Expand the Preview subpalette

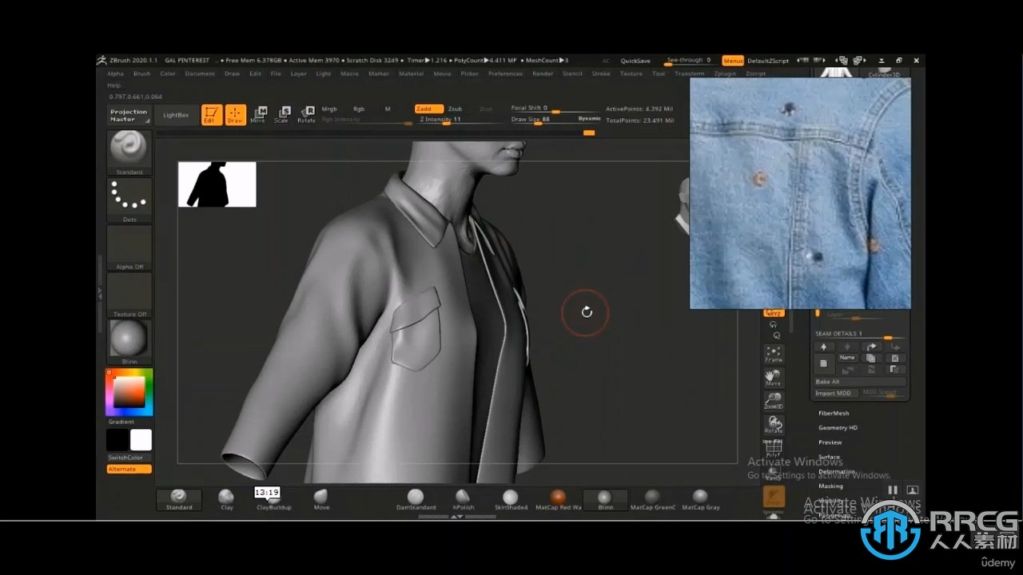[x=830, y=442]
